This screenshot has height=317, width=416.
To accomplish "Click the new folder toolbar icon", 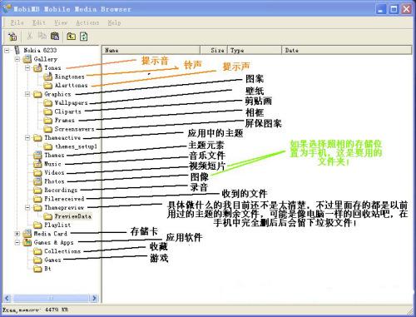I will [12, 37].
